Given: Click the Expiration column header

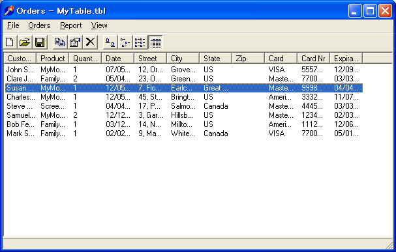Looking at the screenshot, I should click(x=346, y=59).
